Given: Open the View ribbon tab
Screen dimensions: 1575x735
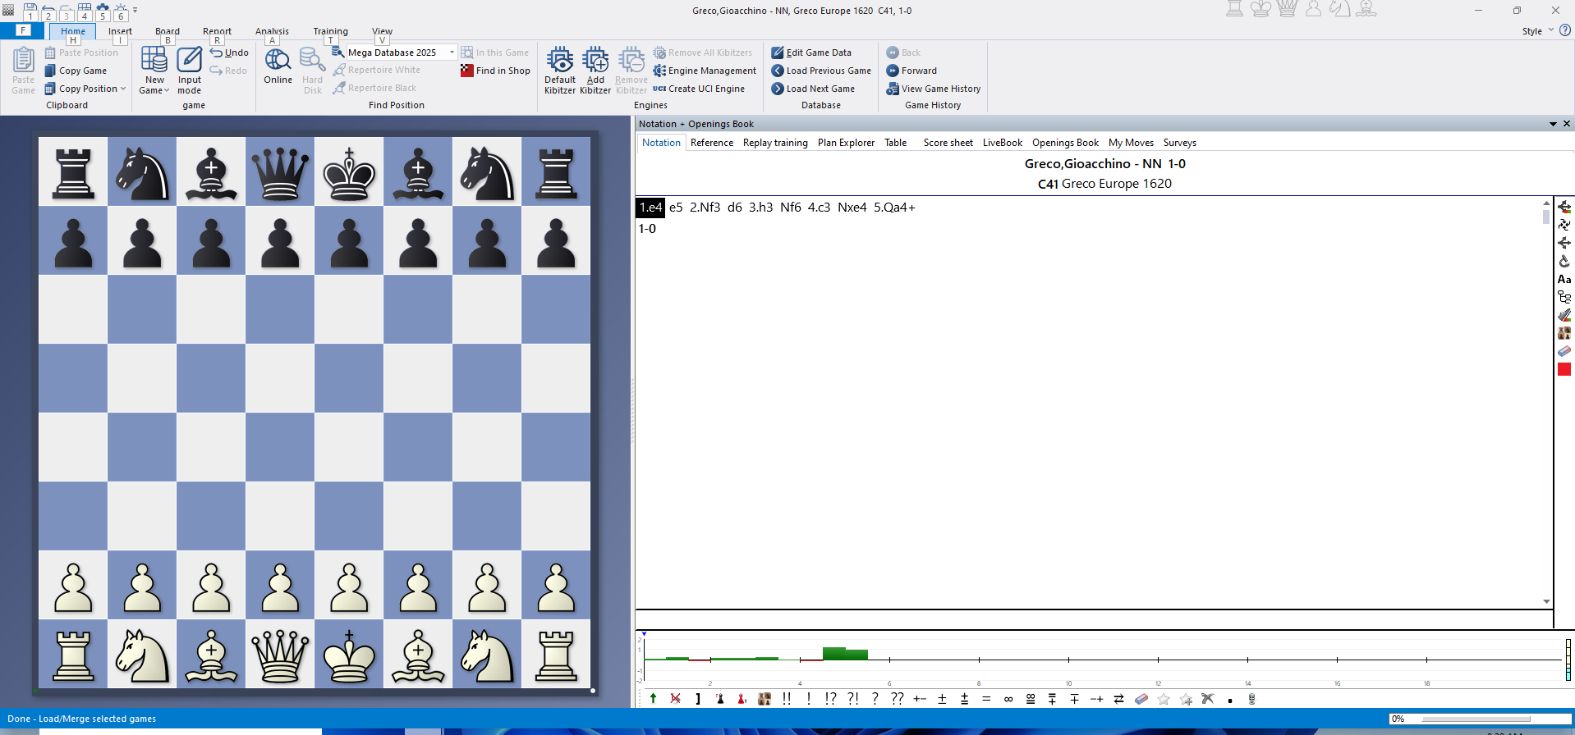Looking at the screenshot, I should pyautogui.click(x=382, y=31).
